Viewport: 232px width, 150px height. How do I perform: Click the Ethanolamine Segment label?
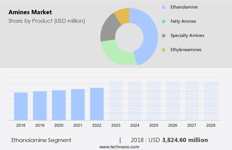click(x=41, y=140)
